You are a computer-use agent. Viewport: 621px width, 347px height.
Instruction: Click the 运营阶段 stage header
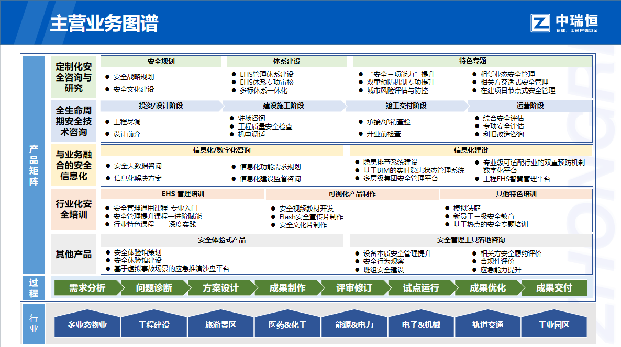pyautogui.click(x=530, y=106)
